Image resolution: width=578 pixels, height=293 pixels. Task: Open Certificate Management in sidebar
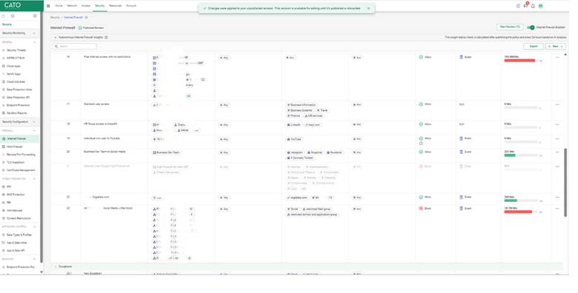click(x=21, y=170)
